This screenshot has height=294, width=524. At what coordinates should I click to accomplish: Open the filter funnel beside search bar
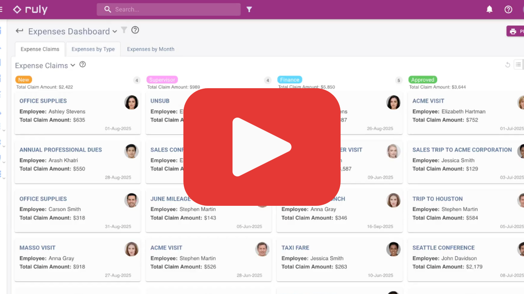click(249, 9)
